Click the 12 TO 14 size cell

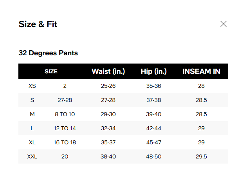pyautogui.click(x=65, y=128)
